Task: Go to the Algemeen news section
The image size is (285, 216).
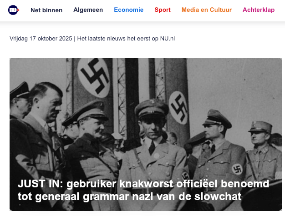Action: pos(88,10)
